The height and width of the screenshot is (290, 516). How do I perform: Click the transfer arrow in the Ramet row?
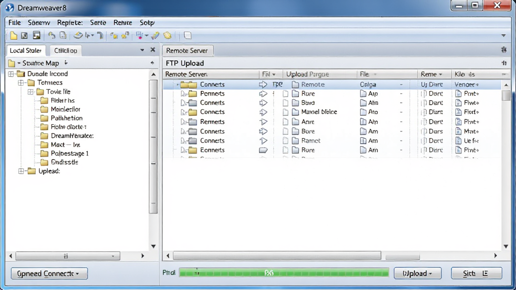click(263, 141)
